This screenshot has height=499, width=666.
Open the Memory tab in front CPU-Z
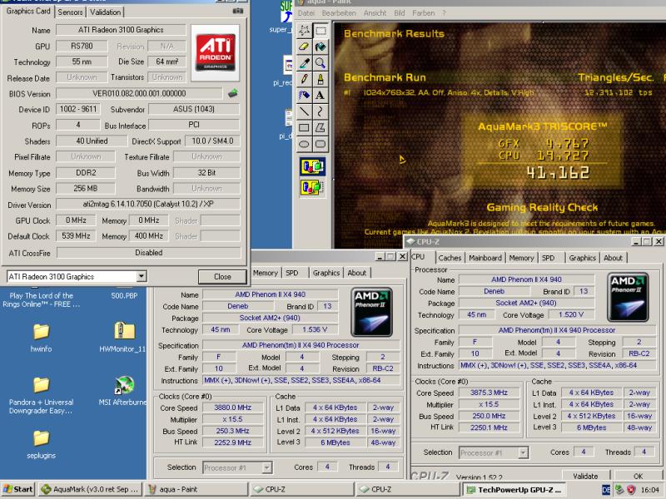521,258
